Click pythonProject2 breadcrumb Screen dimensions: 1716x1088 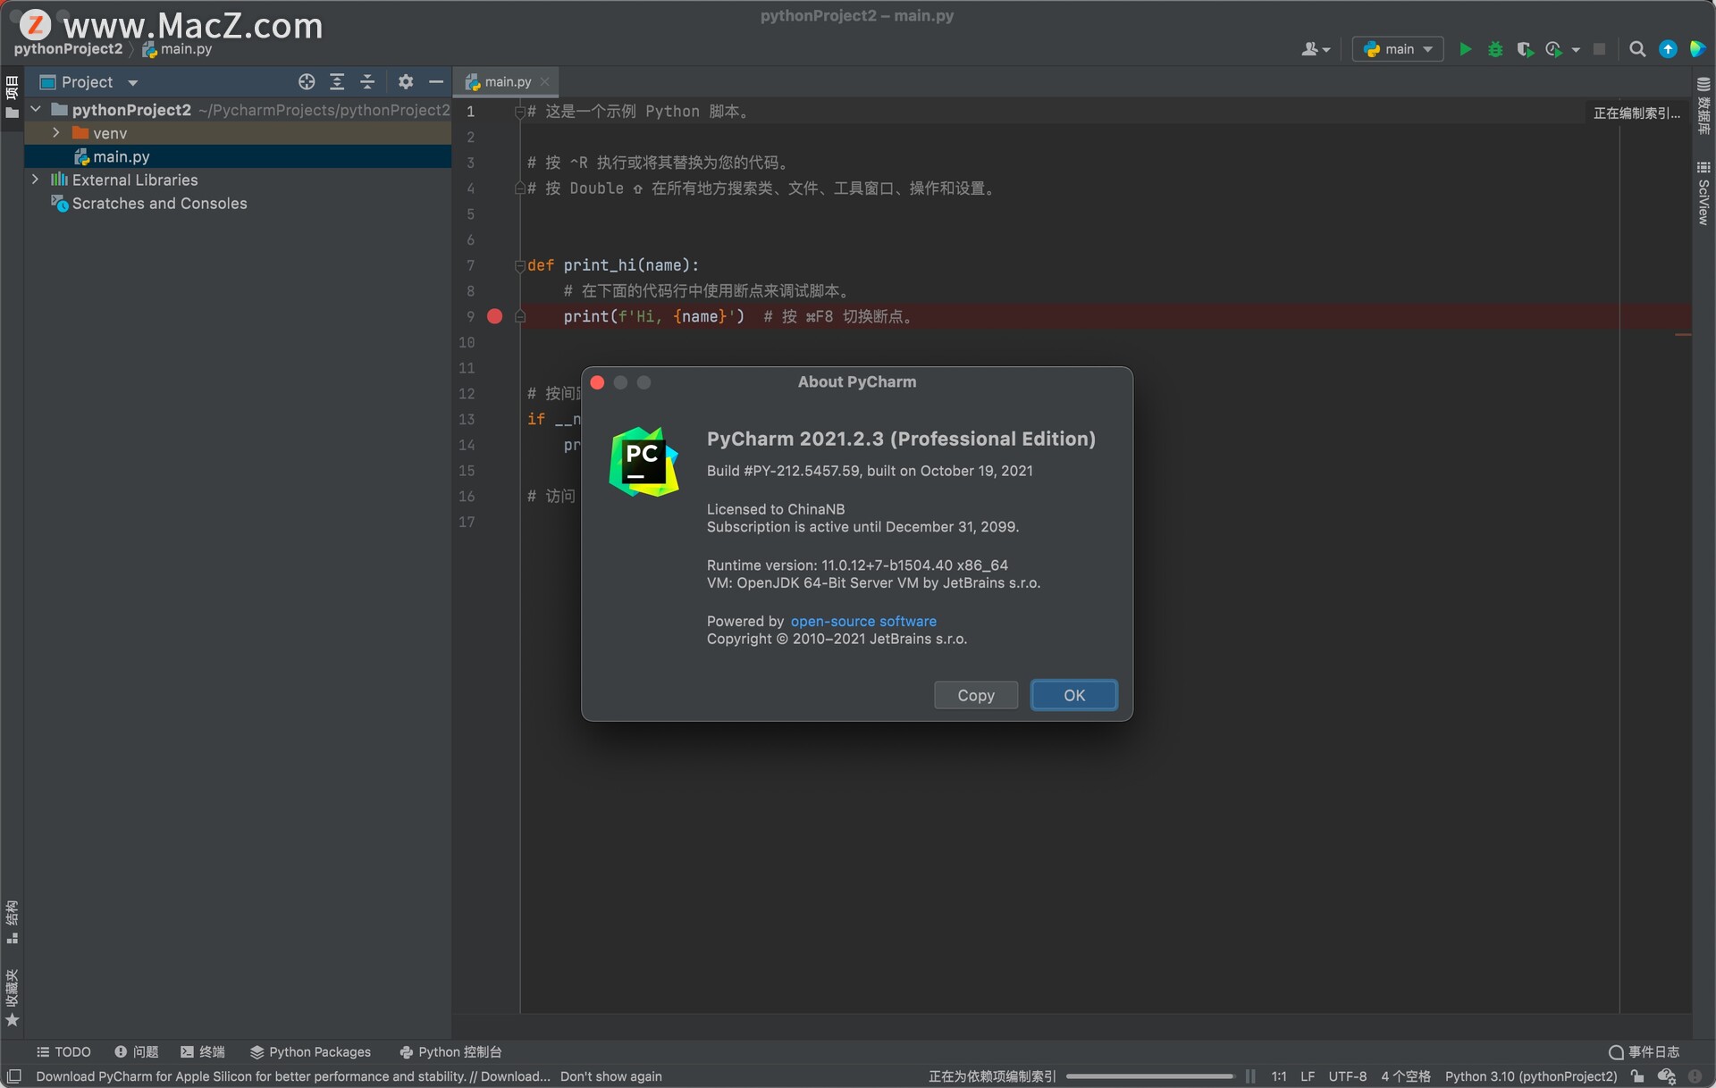pyautogui.click(x=68, y=49)
